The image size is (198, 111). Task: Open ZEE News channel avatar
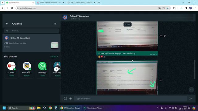click(x=11, y=66)
